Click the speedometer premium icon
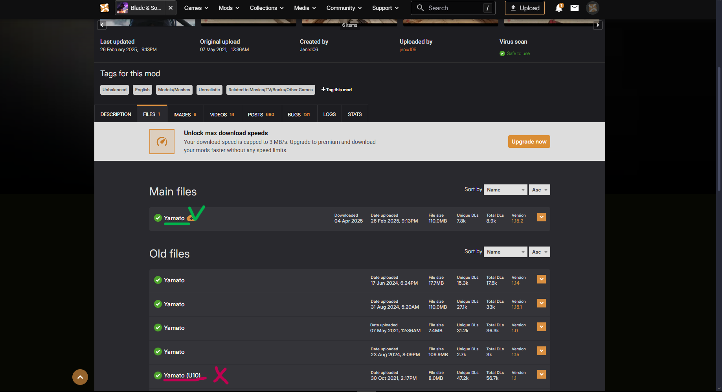This screenshot has width=722, height=392. (162, 142)
